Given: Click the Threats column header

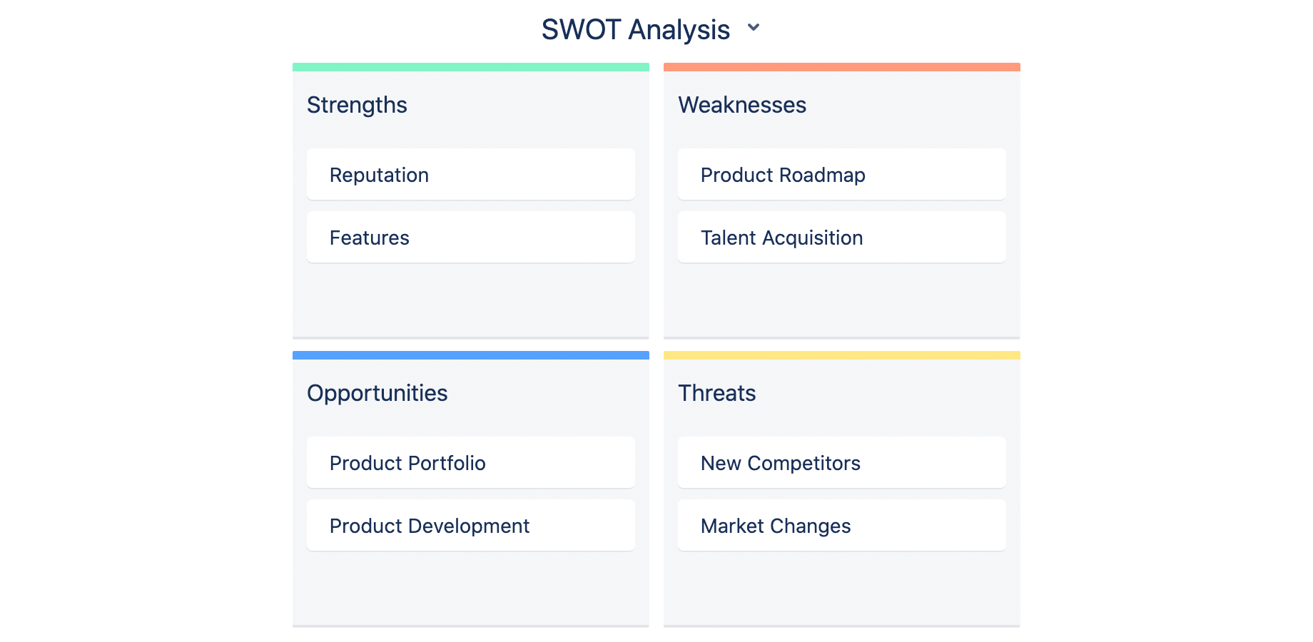Looking at the screenshot, I should 717,393.
